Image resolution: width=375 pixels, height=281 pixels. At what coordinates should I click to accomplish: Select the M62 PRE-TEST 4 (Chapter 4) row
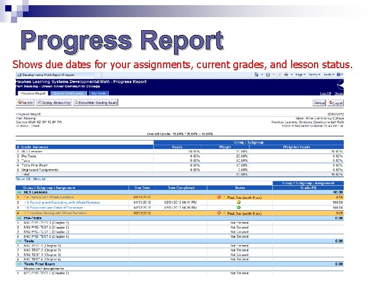(x=180, y=237)
